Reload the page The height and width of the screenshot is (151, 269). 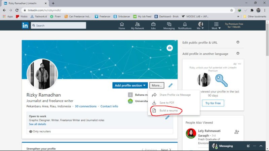(x=17, y=10)
